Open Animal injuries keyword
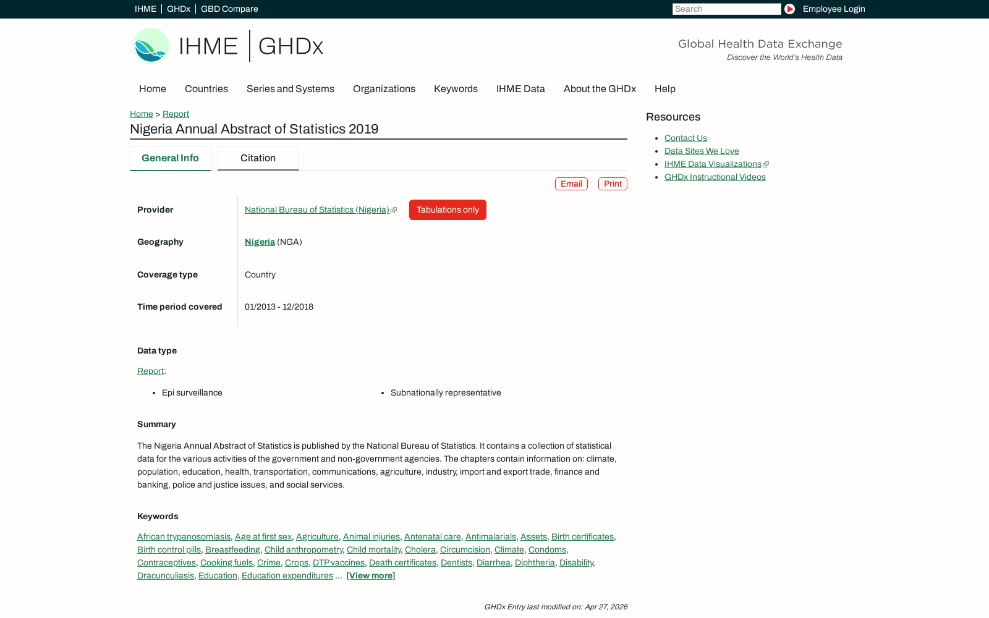This screenshot has height=618, width=989. click(371, 536)
